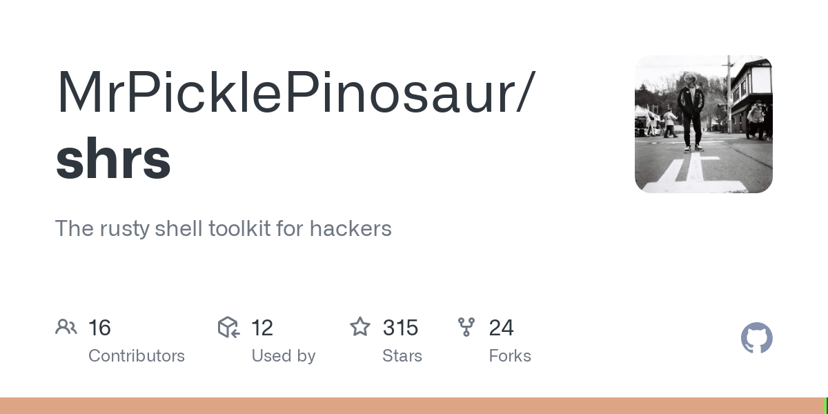Open the GitHub Octocat logo
This screenshot has width=828, height=414.
[x=756, y=339]
